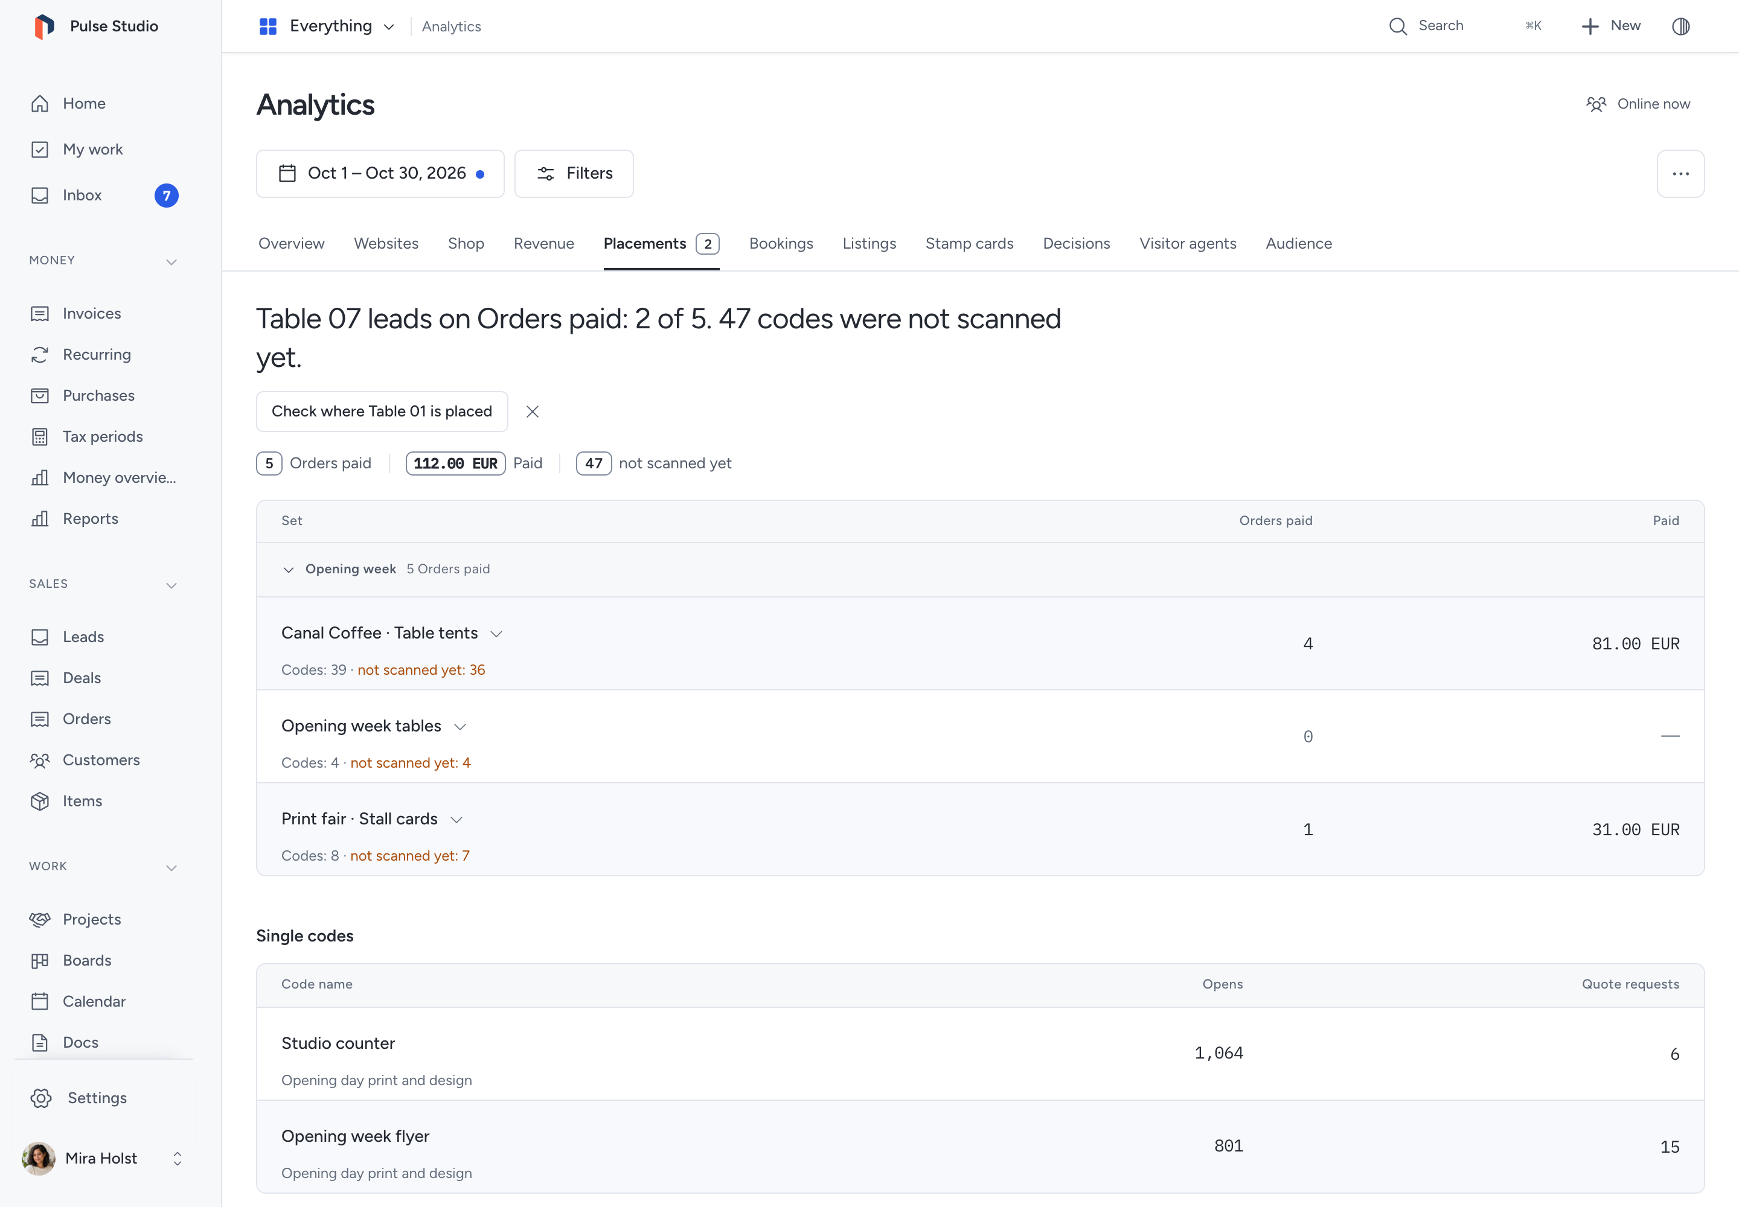Open Customers people icon
This screenshot has width=1739, height=1207.
[40, 760]
